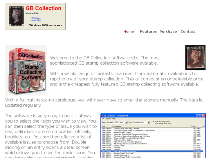Click the GB Collection app icon in screenshot title bar
Viewport: 211px width, 158px height.
[102, 116]
